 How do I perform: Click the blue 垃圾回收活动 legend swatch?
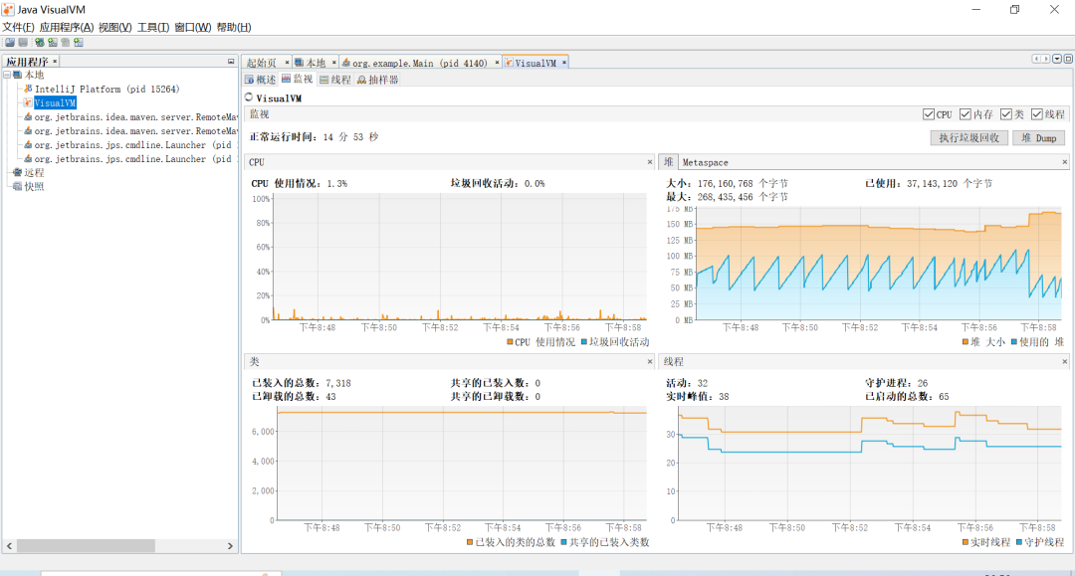[583, 342]
